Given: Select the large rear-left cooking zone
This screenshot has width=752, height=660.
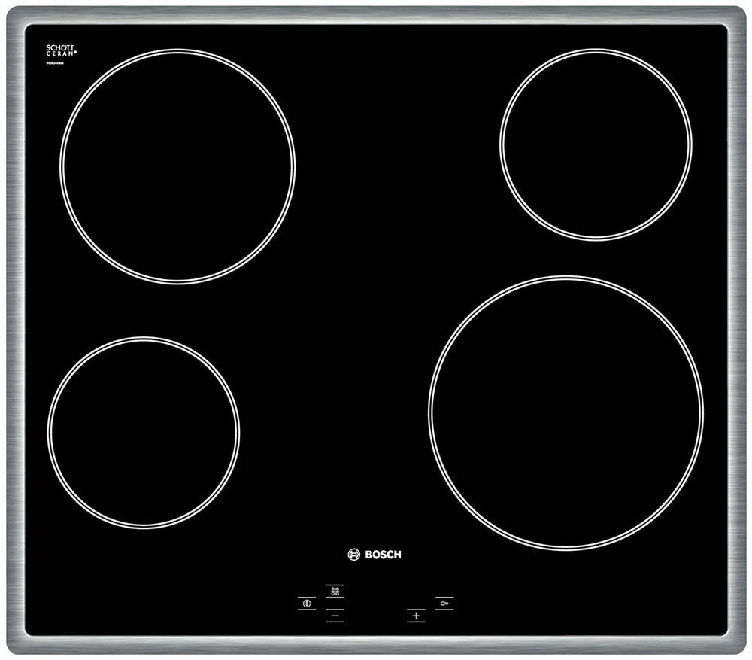Looking at the screenshot, I should coord(177,166).
